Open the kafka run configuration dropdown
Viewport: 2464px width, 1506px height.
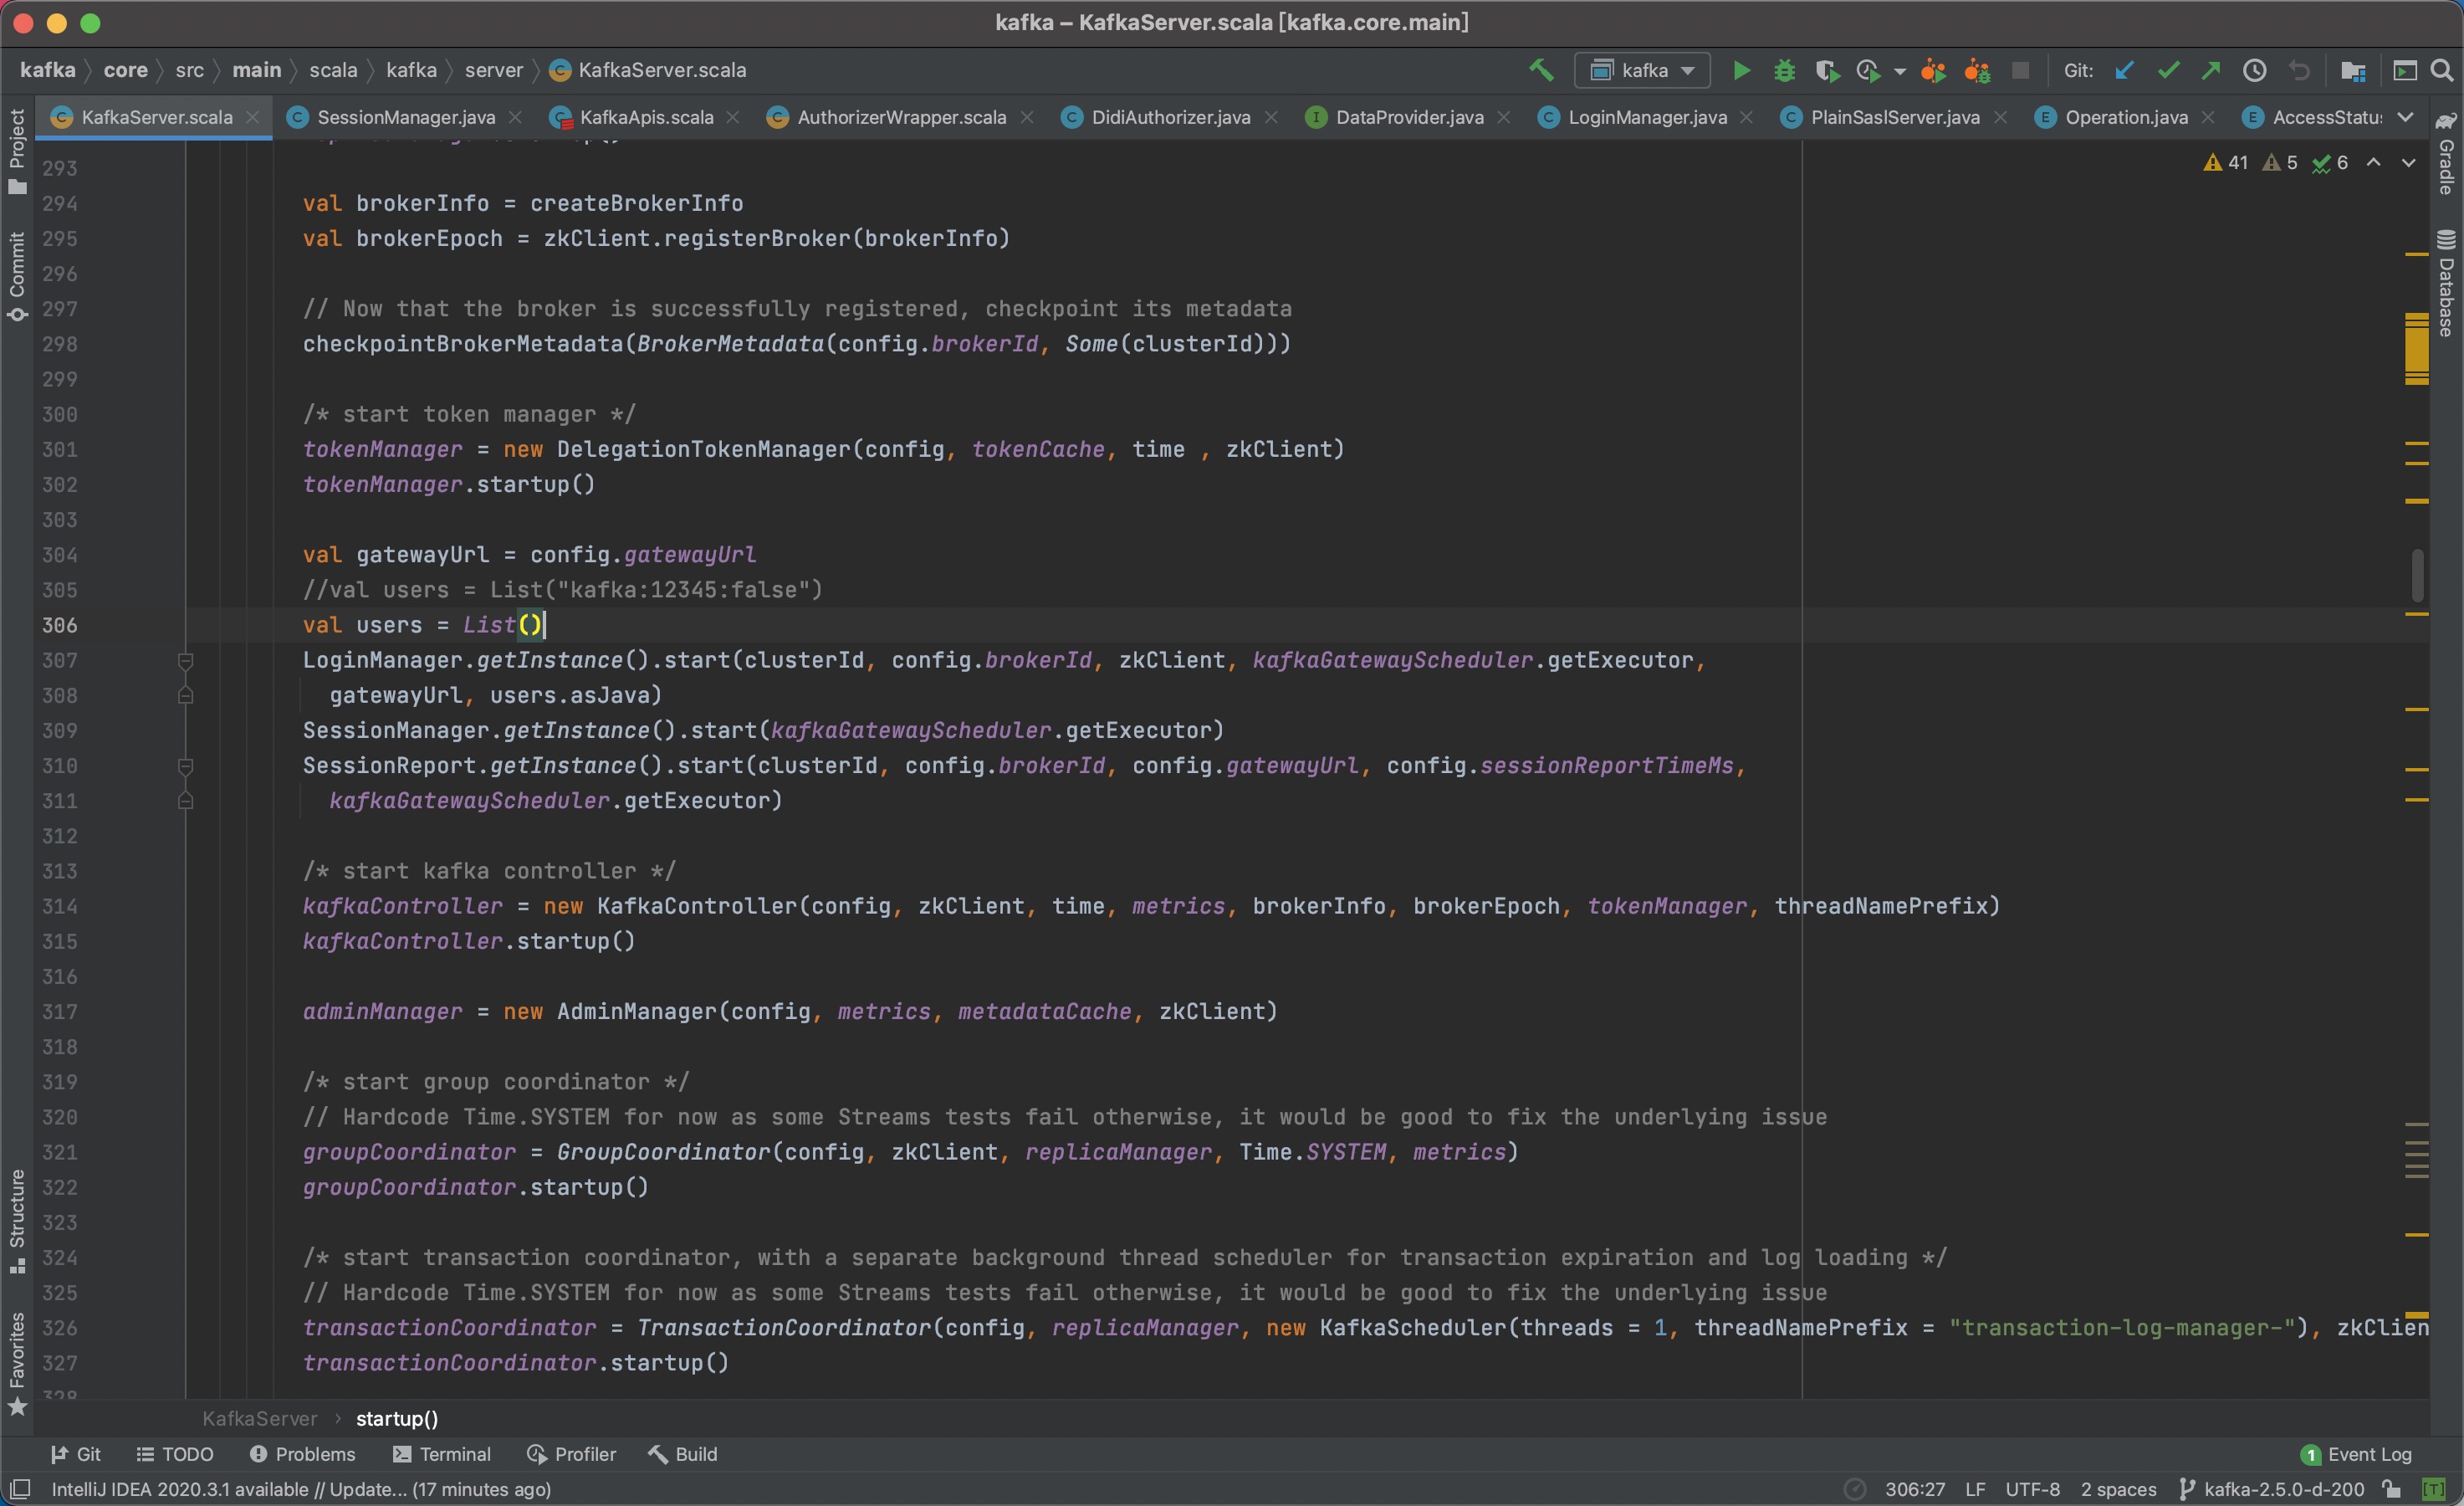(1642, 70)
